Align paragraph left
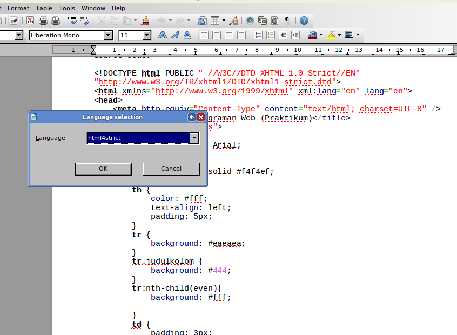457x335 pixels. click(x=204, y=35)
